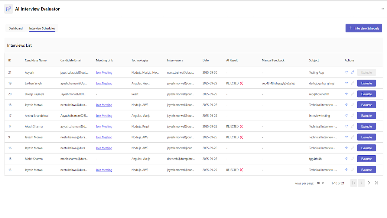Screen dimensions: 387x218
Task: Edit interview ID 18 pencil icon
Action: 353,105
